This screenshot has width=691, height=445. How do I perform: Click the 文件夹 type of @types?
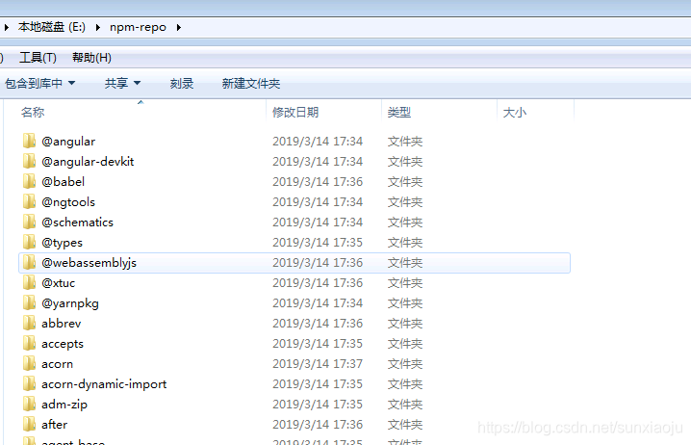405,243
